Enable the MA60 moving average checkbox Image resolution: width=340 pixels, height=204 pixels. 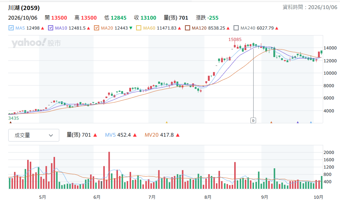(139, 28)
